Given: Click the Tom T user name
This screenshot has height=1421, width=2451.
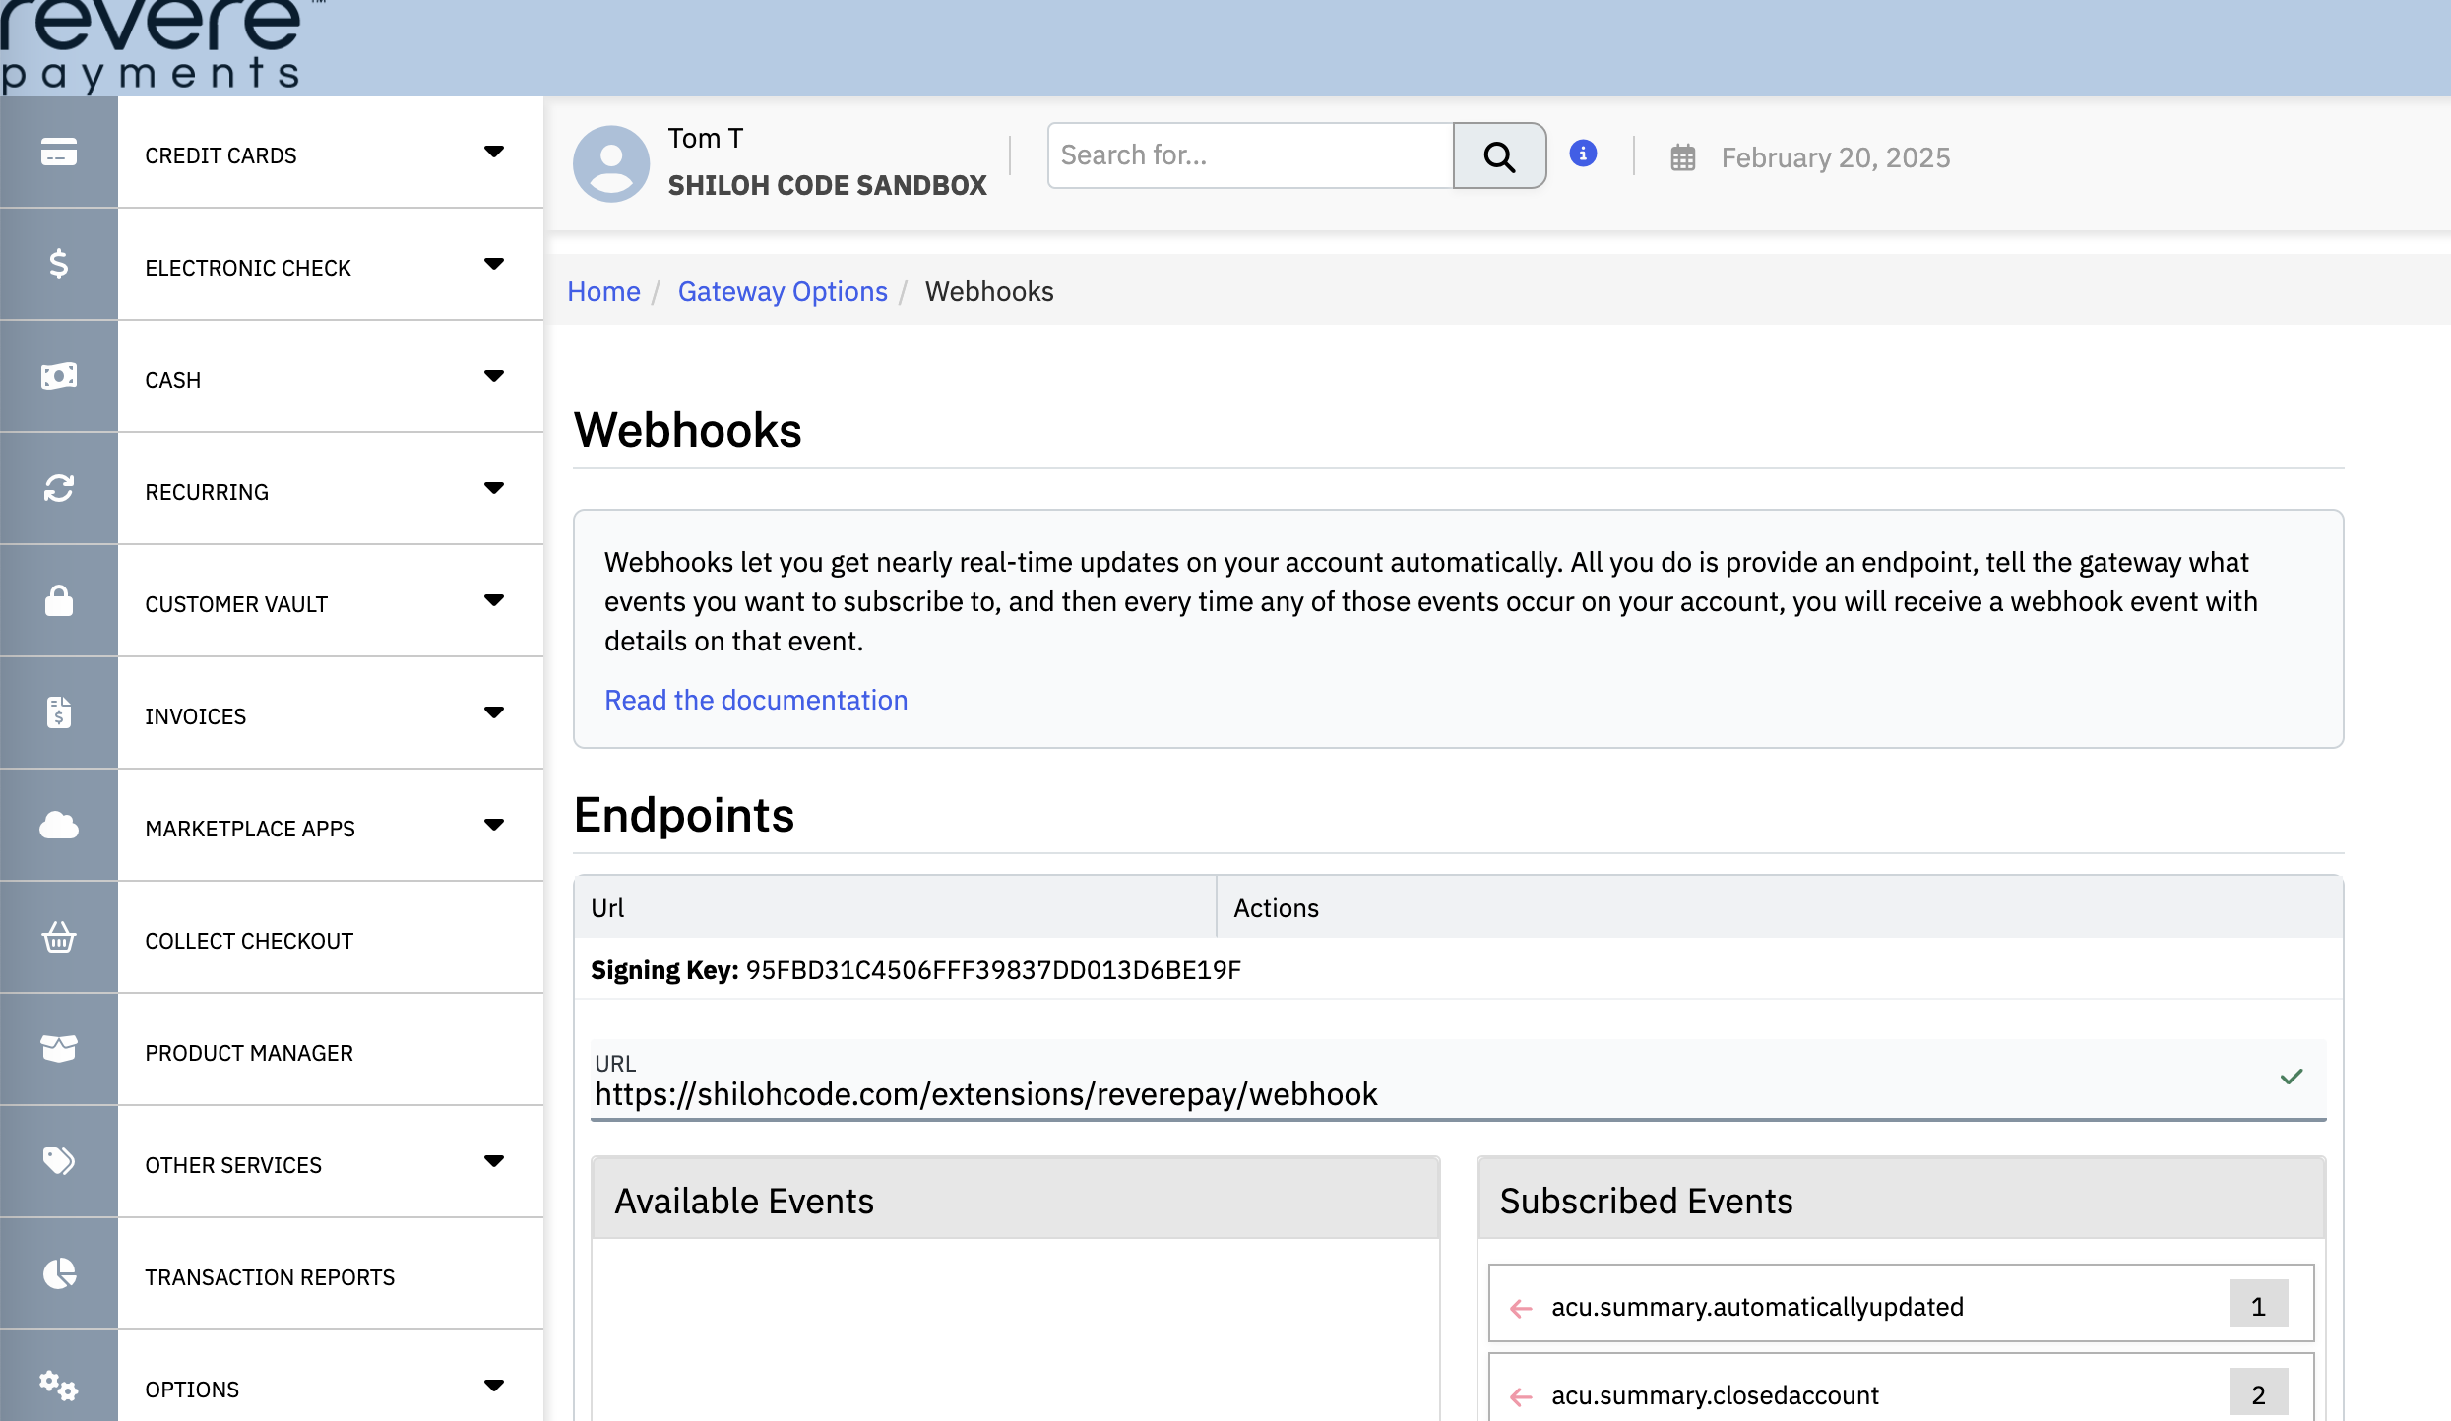Looking at the screenshot, I should point(706,139).
